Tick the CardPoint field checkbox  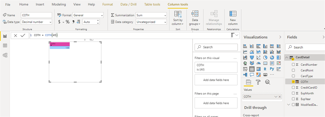pyautogui.click(x=293, y=71)
